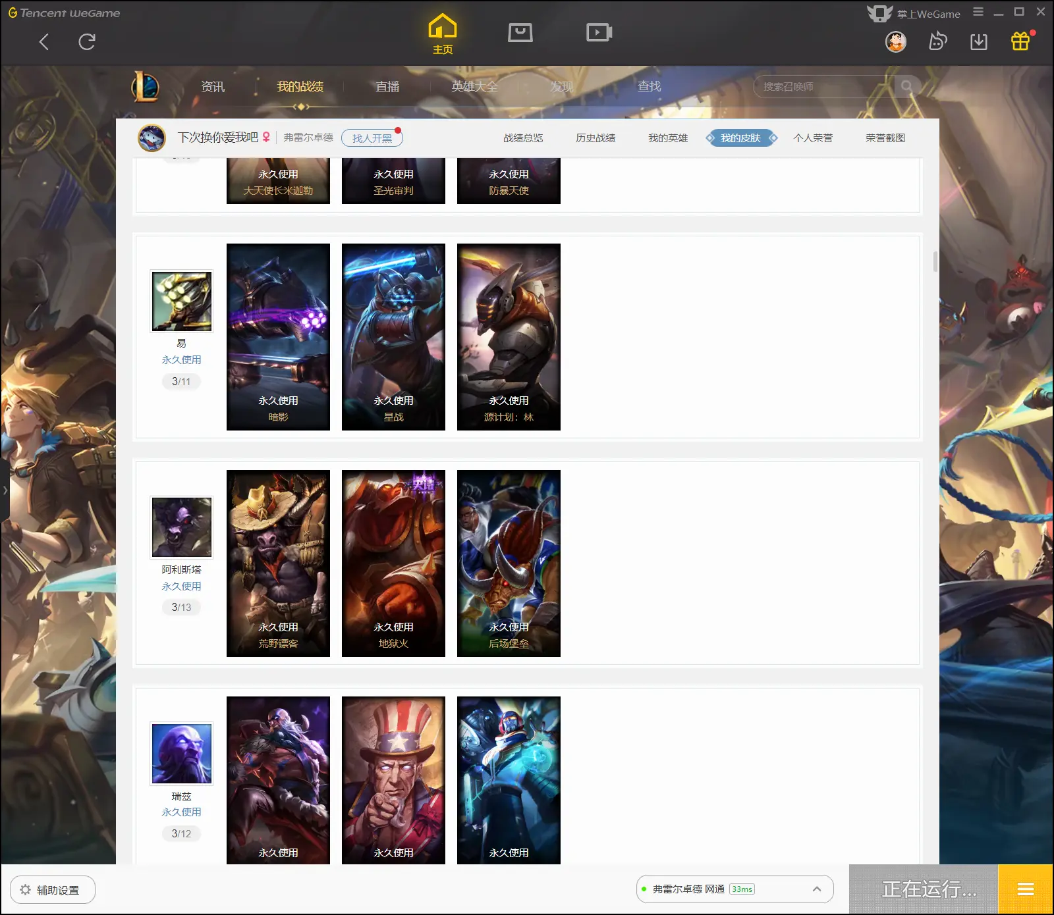Open the 星战 skin card
Viewport: 1054px width, 915px height.
tap(393, 337)
